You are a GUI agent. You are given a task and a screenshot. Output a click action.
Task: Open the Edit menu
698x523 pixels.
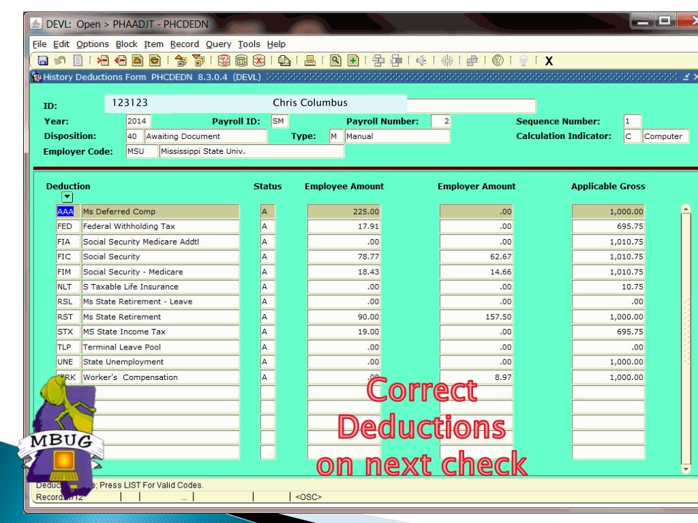coord(61,44)
